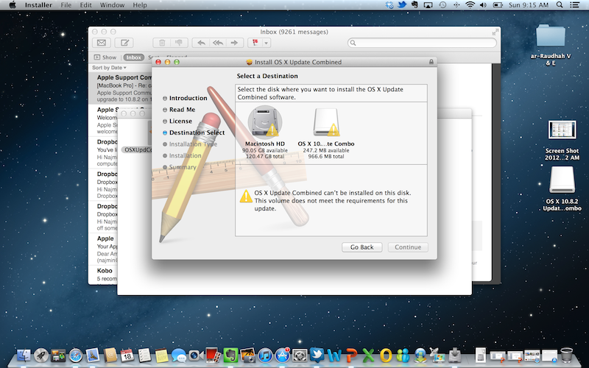Viewport: 589px width, 368px height.
Task: Click the Introduction step in installer sidebar
Action: pyautogui.click(x=188, y=98)
